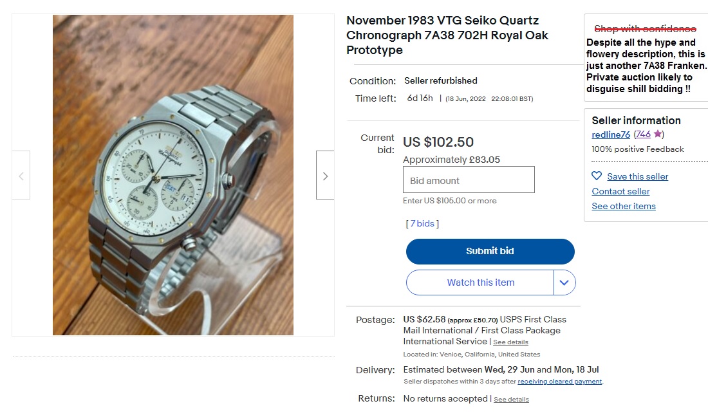708x417 pixels.
Task: Expand the returns See details section
Action: (511, 399)
